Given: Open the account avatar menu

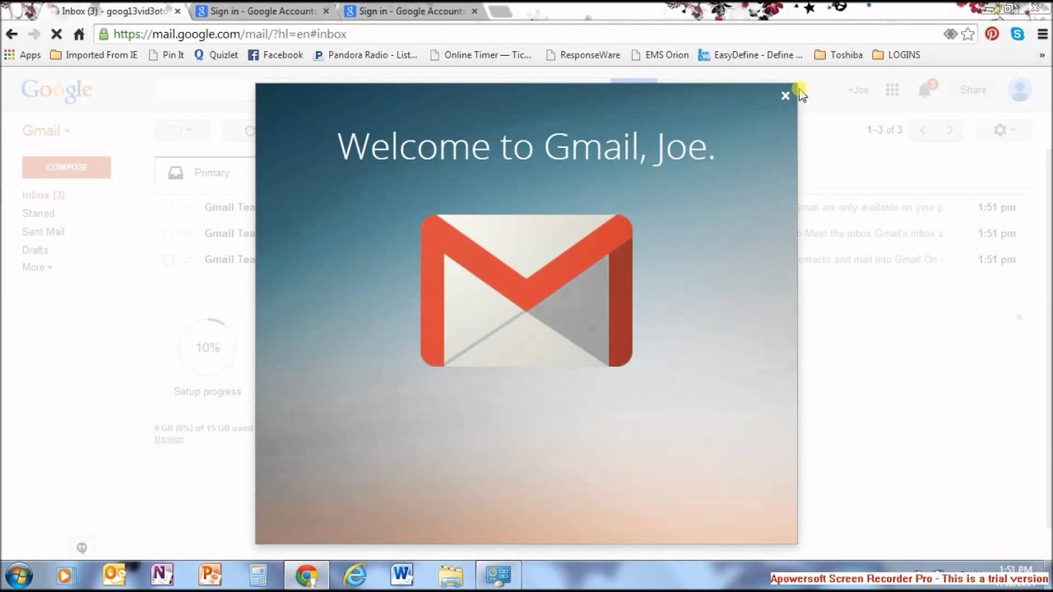Looking at the screenshot, I should click(x=1020, y=90).
